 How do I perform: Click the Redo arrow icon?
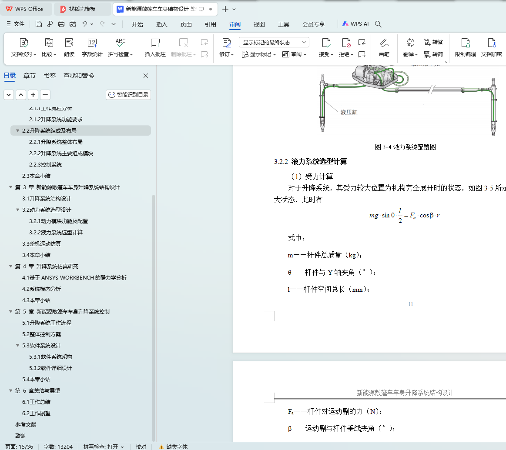click(x=102, y=24)
